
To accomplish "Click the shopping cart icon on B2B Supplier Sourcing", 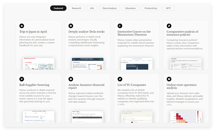I will (22, 79).
